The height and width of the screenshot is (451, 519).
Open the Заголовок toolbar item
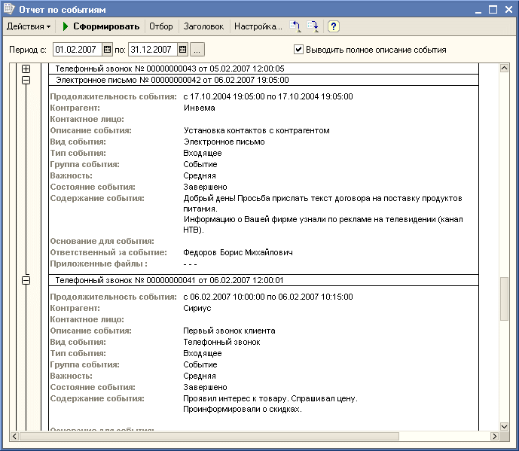tap(203, 26)
